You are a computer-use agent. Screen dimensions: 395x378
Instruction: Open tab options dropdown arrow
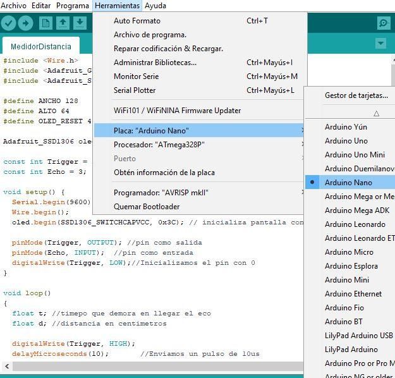point(380,44)
